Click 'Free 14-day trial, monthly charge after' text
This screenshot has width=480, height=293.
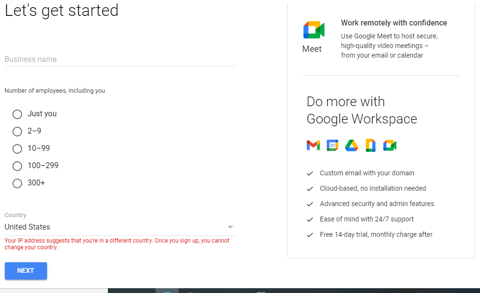[376, 234]
